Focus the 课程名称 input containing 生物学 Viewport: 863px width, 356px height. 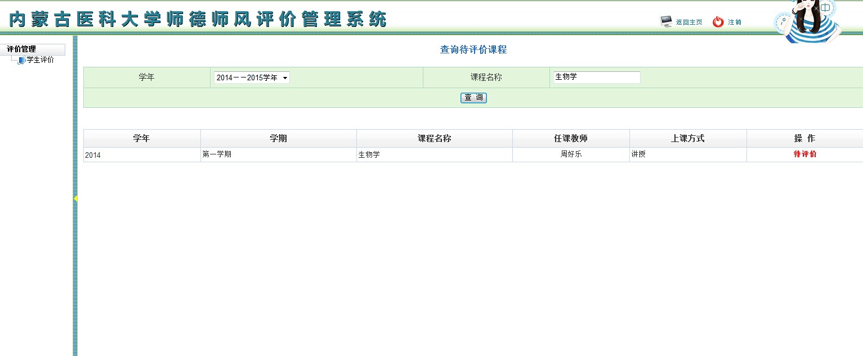(596, 77)
